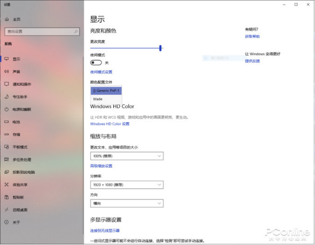Click the Power & sleep (电源和睡眠) icon
Image resolution: width=315 pixels, height=245 pixels.
pyautogui.click(x=7, y=109)
